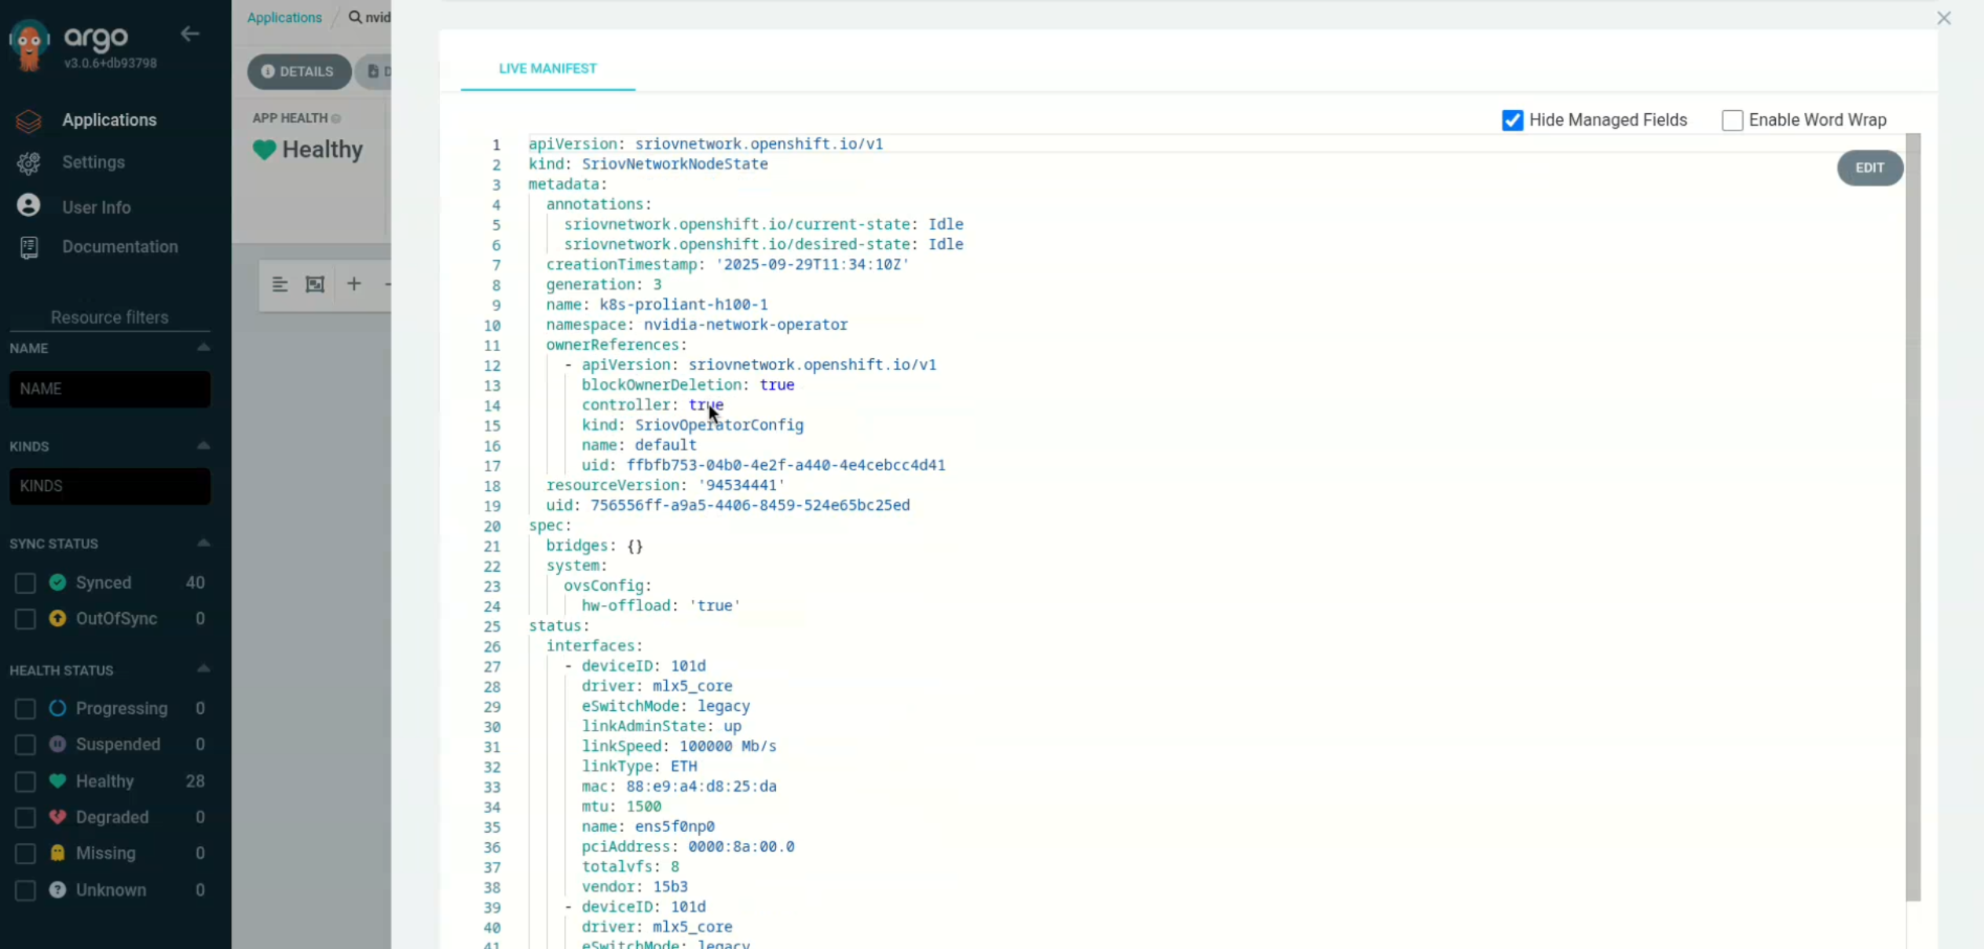Click the search icon in the breadcrumb bar
The width and height of the screenshot is (1984, 949).
353,16
